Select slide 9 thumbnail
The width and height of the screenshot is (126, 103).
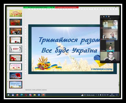tap(16, 85)
